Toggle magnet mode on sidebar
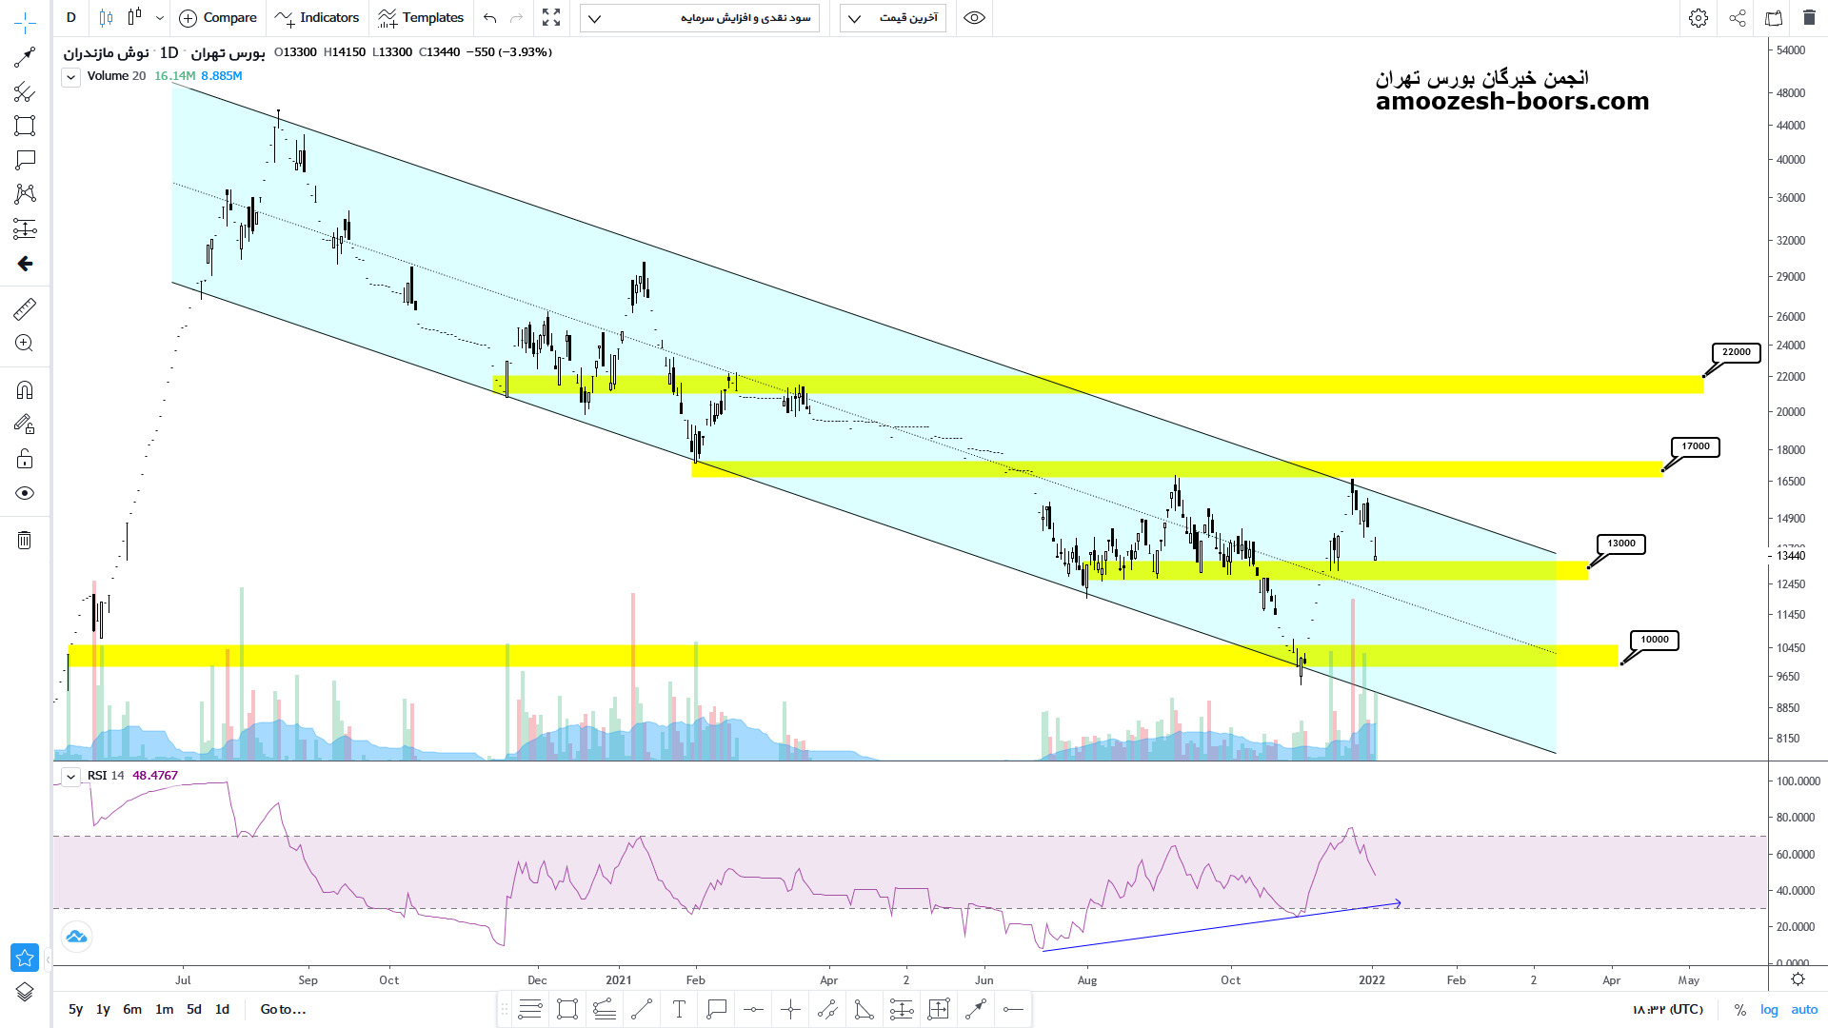 (x=25, y=389)
